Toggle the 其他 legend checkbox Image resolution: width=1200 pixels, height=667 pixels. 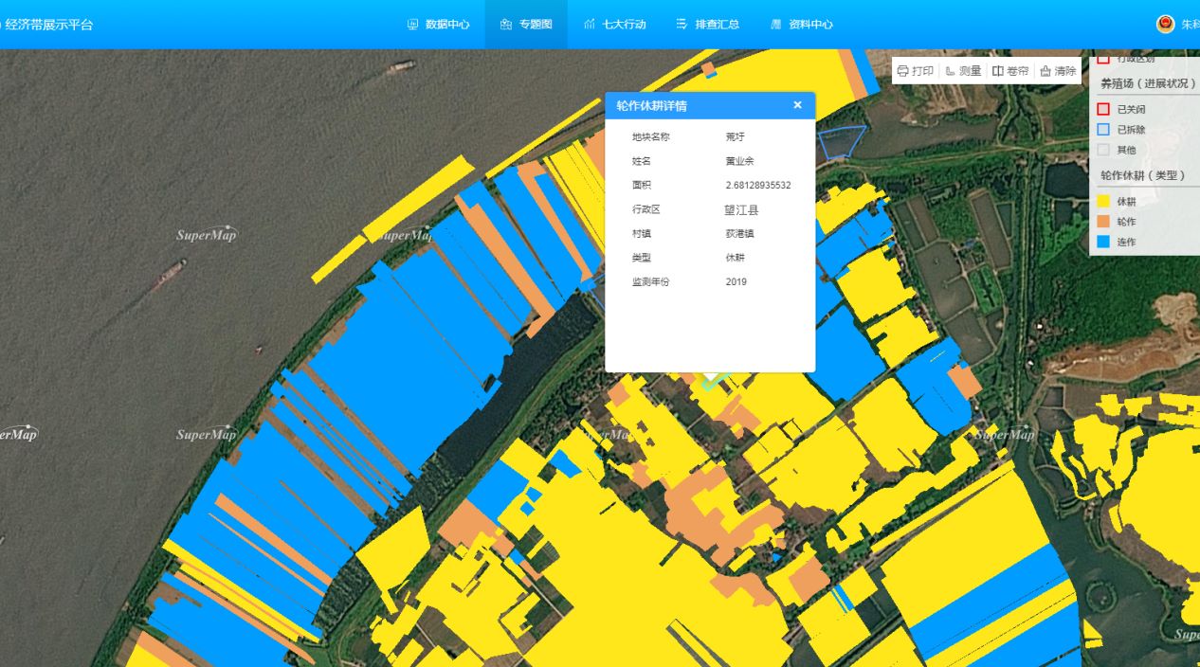1103,150
